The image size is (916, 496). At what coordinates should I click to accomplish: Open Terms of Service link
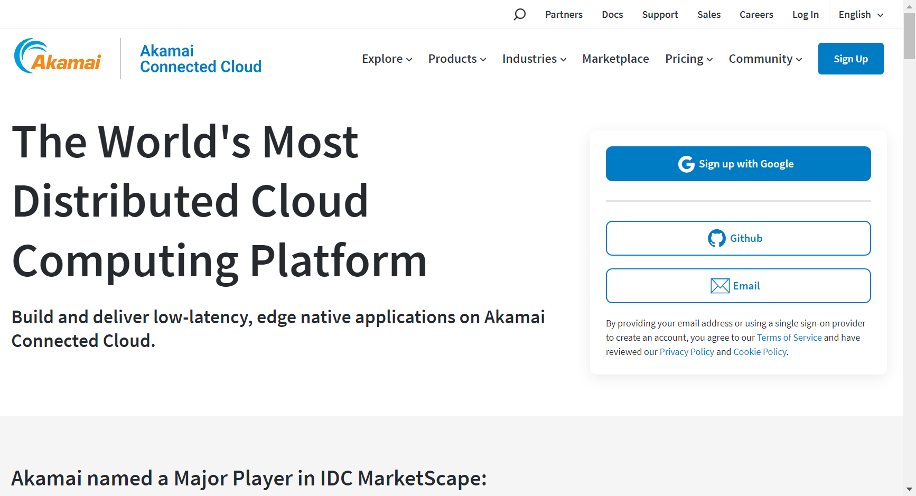point(789,338)
